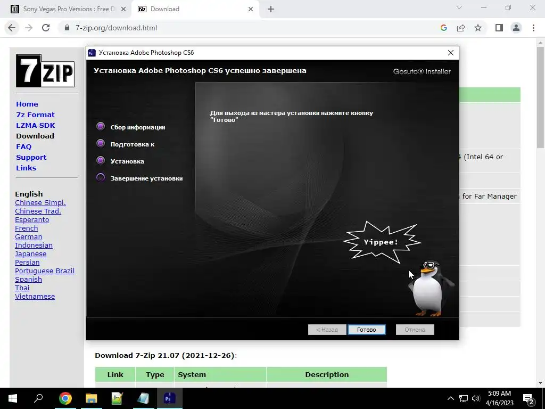Close the Download browser tab
The width and height of the screenshot is (545, 409).
coord(251,10)
